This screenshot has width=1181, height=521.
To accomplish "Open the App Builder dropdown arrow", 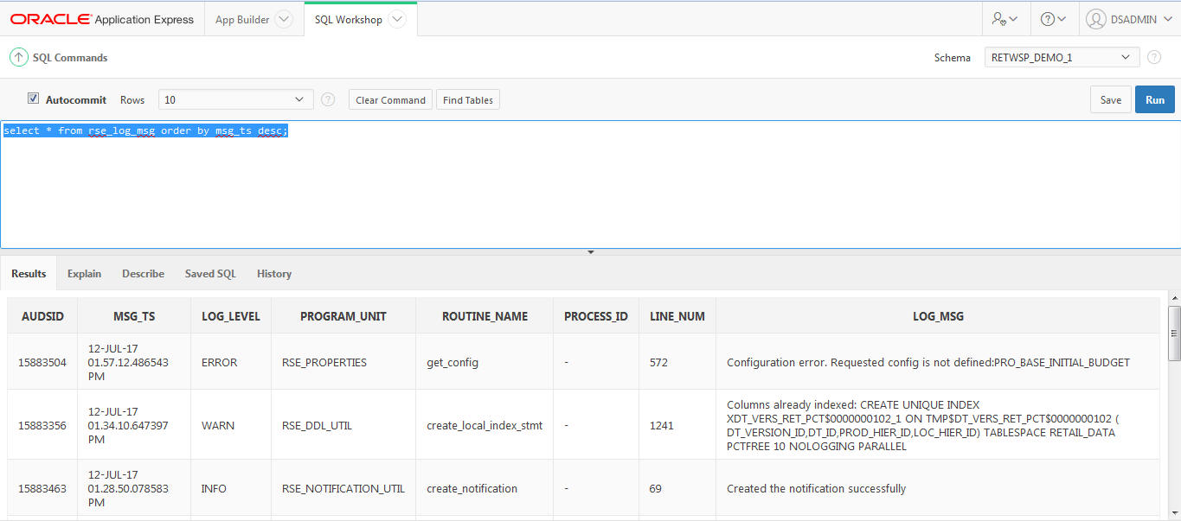I will pyautogui.click(x=283, y=20).
